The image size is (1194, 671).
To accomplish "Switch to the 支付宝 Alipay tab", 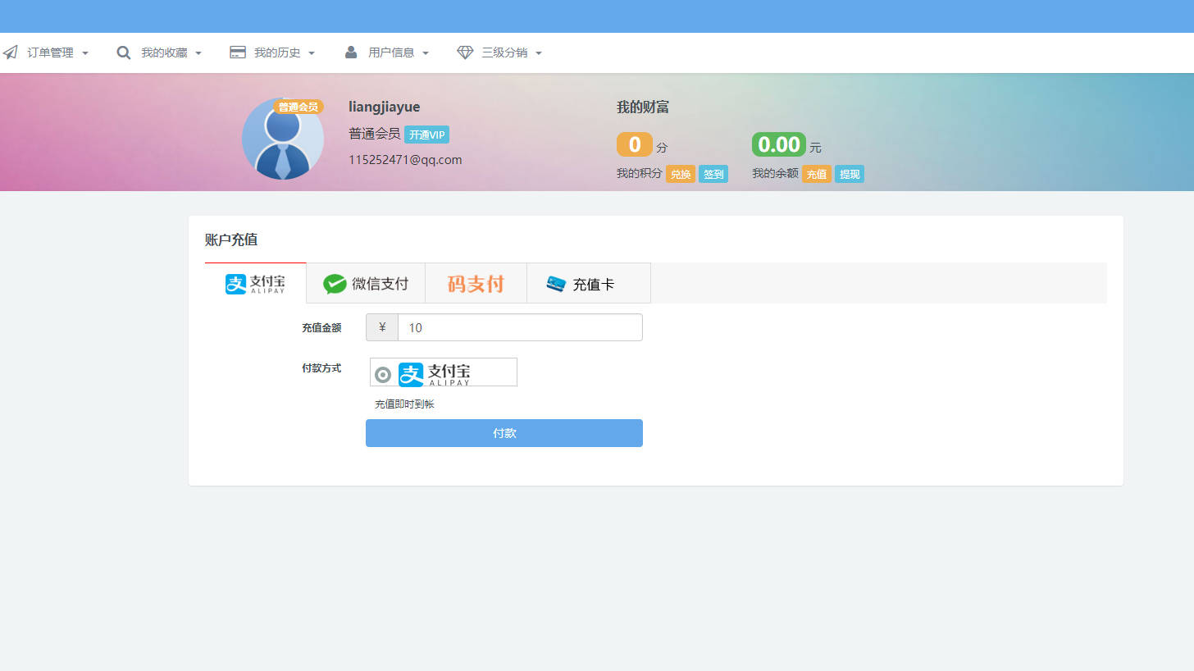I will [255, 284].
